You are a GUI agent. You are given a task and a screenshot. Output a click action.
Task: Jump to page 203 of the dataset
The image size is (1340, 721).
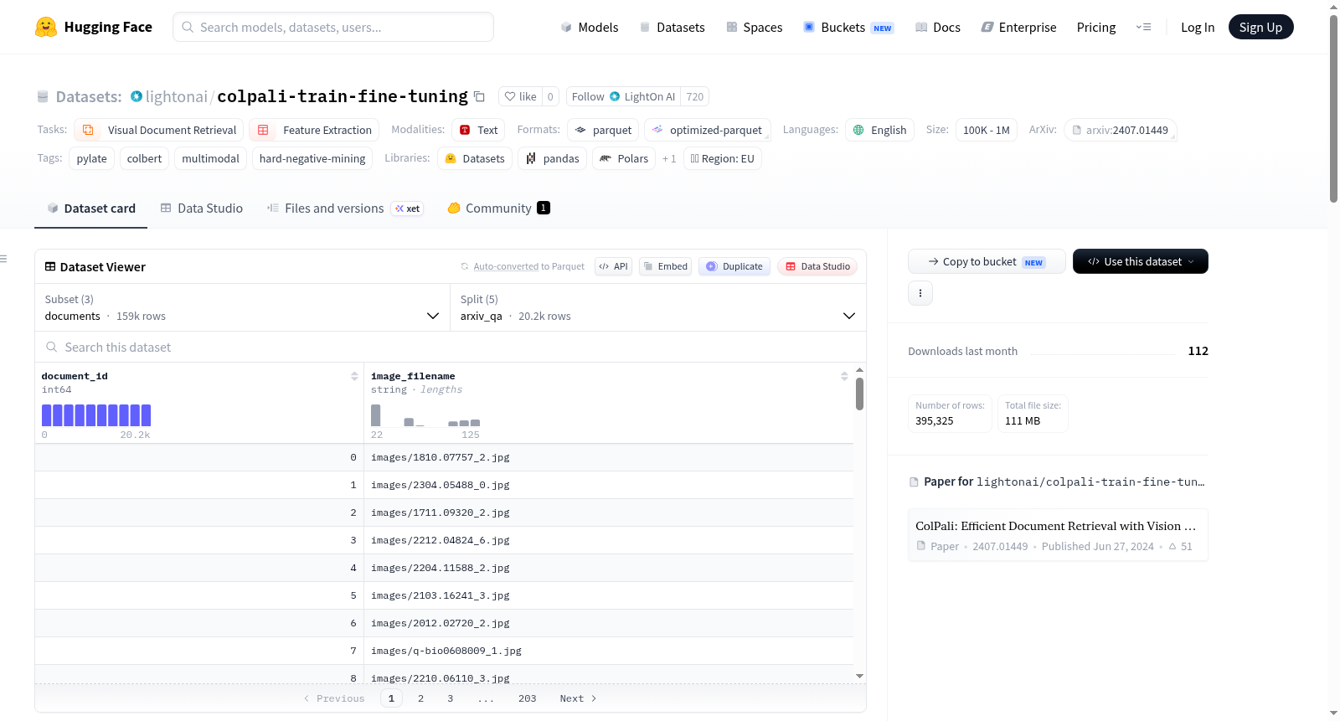[x=527, y=698]
